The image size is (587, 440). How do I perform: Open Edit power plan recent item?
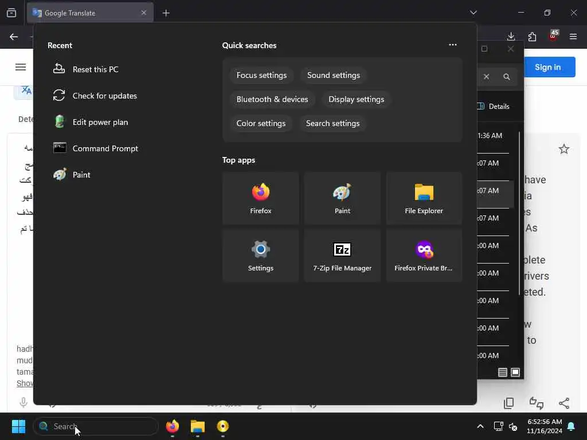tap(91, 122)
